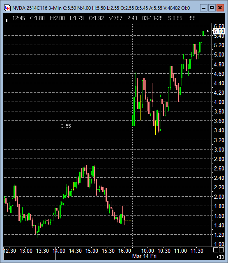Click the V:757 volume readout in header
The image size is (228, 263).
pos(115,18)
